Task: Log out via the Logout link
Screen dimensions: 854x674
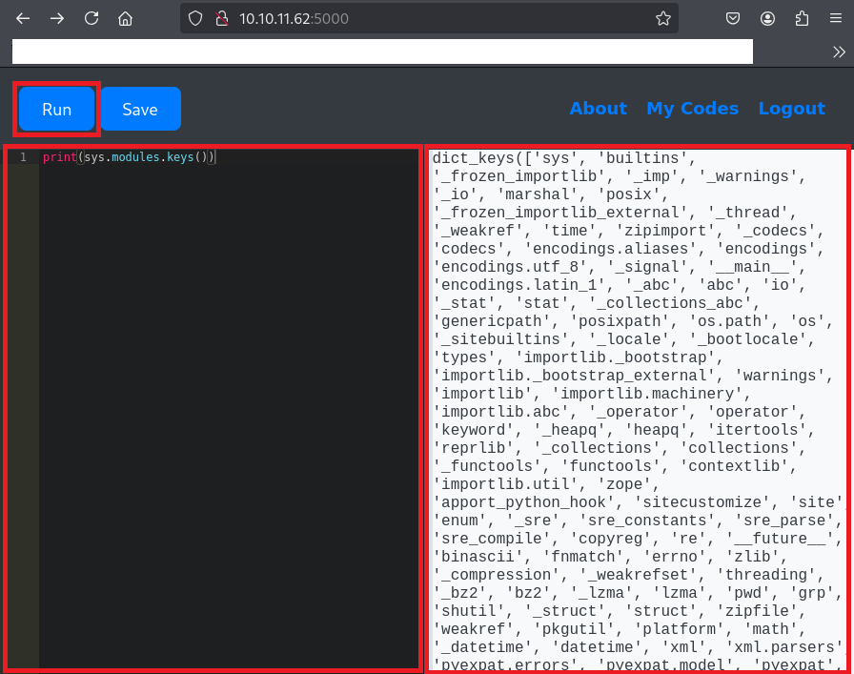Action: click(791, 109)
